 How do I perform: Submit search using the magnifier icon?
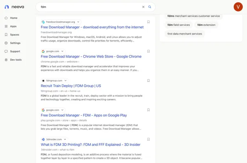150,7
